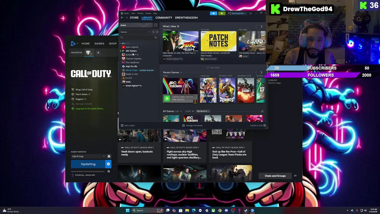380x214 pixels.
Task: Open Discord from the taskbar
Action: pyautogui.click(x=226, y=210)
